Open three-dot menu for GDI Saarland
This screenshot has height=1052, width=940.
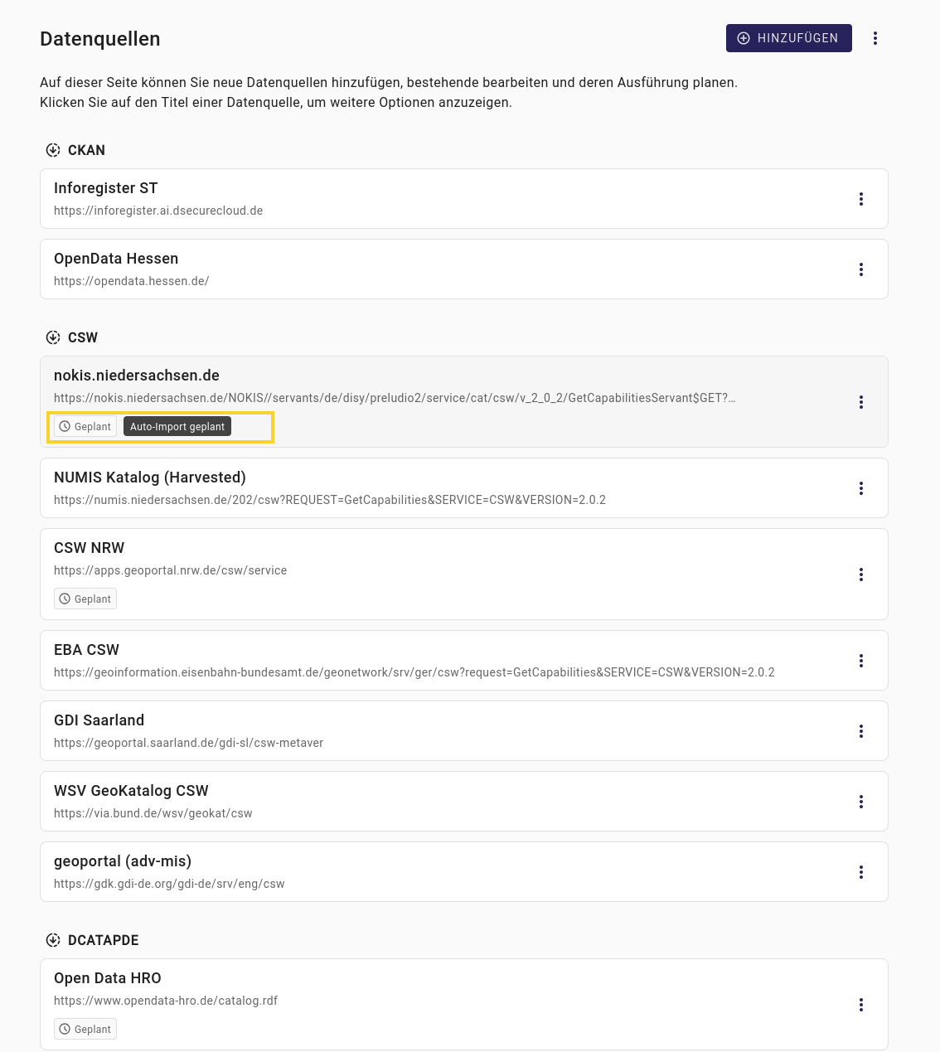click(x=861, y=731)
